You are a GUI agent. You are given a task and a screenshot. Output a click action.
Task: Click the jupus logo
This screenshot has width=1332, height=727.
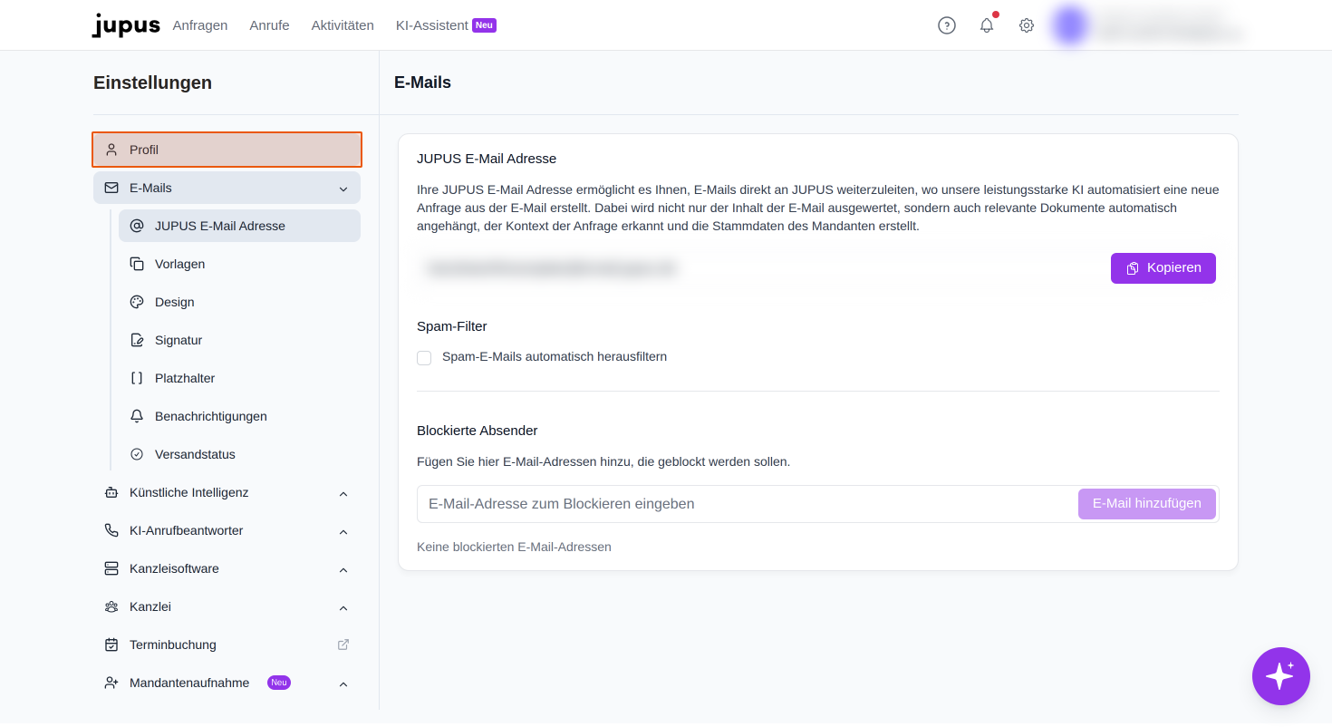[126, 25]
